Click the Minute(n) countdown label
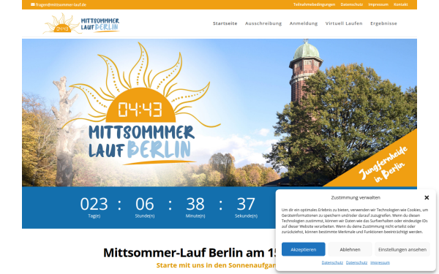This screenshot has width=439, height=274. tap(195, 216)
